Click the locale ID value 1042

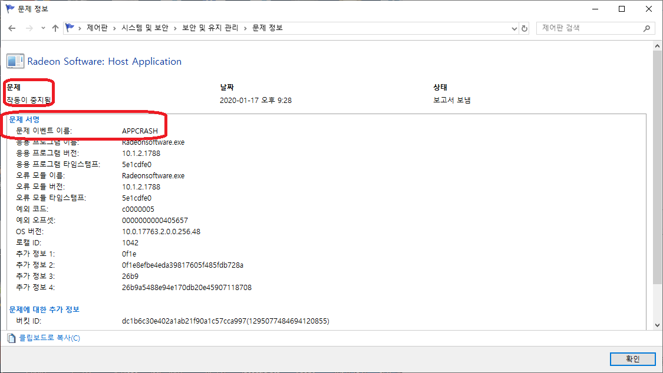[x=130, y=242]
